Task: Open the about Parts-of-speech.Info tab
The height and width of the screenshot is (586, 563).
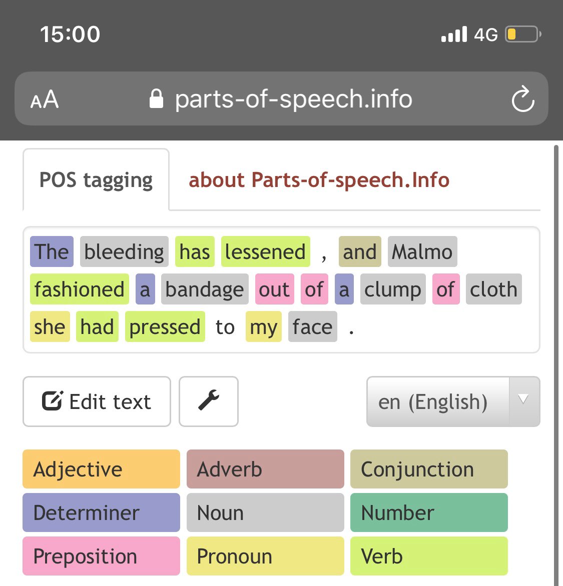Action: (319, 180)
